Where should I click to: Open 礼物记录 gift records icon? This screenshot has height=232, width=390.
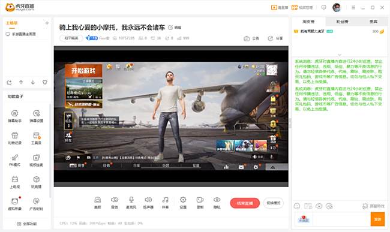coord(14,138)
